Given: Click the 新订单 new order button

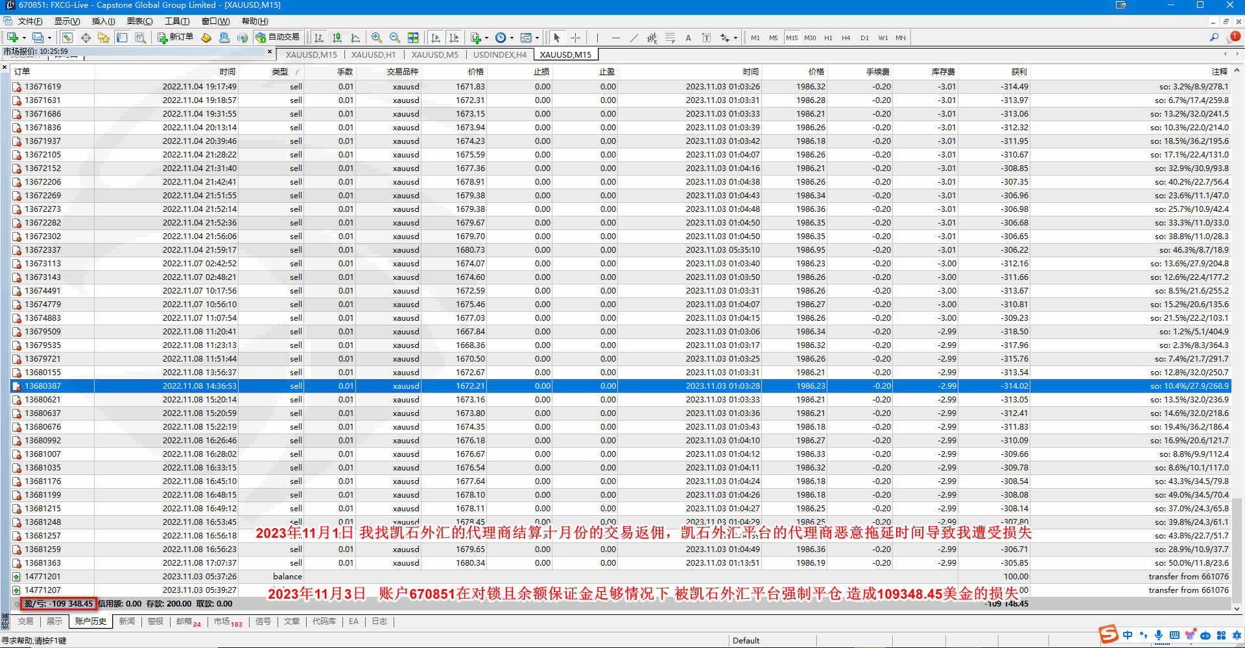Looking at the screenshot, I should click(176, 38).
